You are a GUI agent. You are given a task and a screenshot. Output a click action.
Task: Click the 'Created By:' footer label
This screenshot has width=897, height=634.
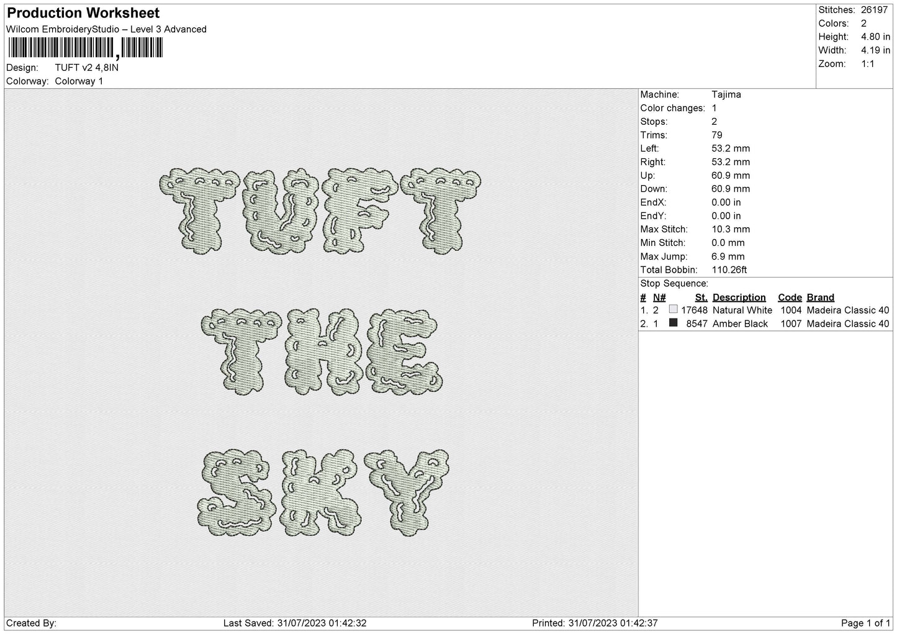pos(32,623)
